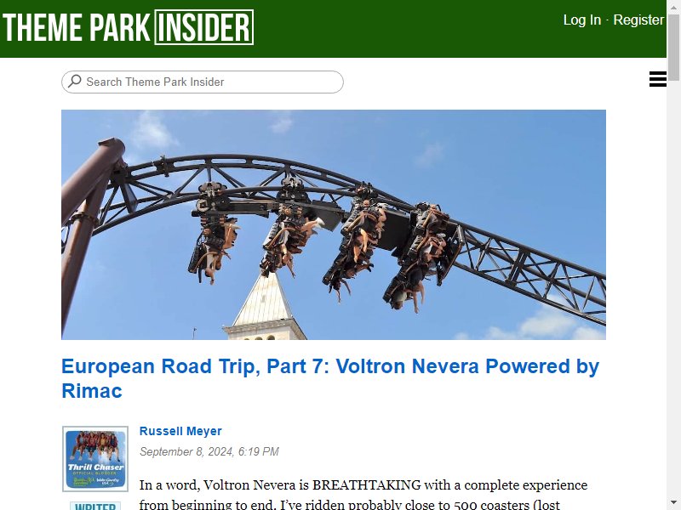Click the Writer badge below the avatar
This screenshot has height=510, width=681.
[x=95, y=506]
